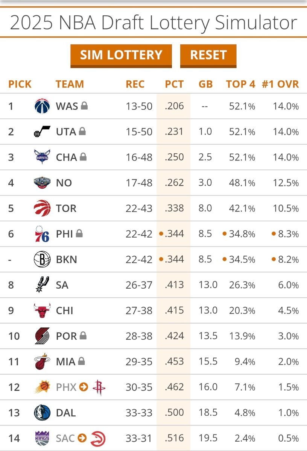
Task: Toggle the lock icon next to WAS
Action: click(84, 106)
